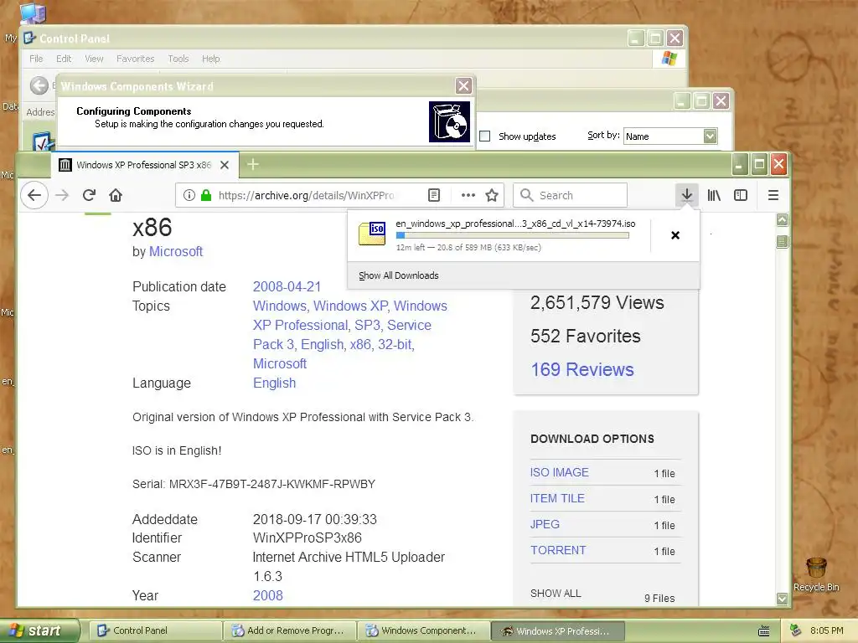Expand the Sort by Name dropdown

(x=711, y=136)
